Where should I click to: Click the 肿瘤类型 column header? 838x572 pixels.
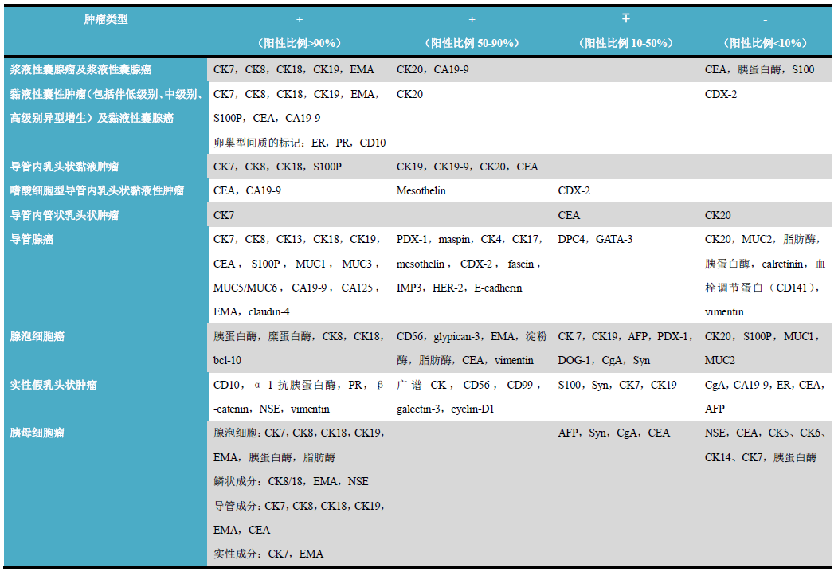[106, 19]
